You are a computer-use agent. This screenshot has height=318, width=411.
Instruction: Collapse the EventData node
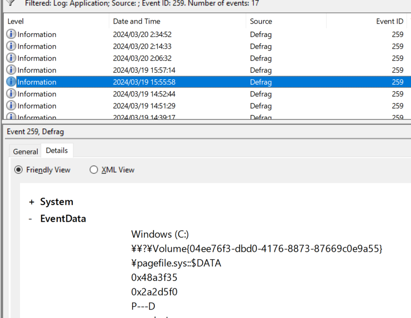(x=31, y=219)
